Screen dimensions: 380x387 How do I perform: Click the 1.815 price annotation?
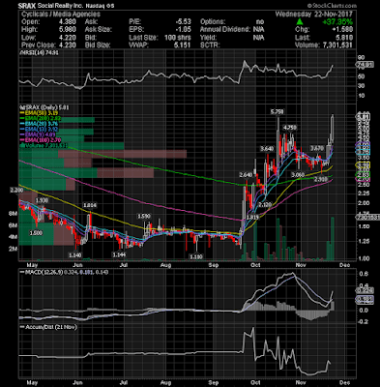pyautogui.click(x=252, y=218)
